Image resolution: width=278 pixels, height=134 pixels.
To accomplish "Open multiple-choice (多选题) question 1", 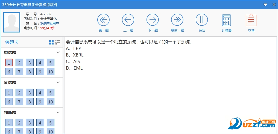I will (x=9, y=93).
